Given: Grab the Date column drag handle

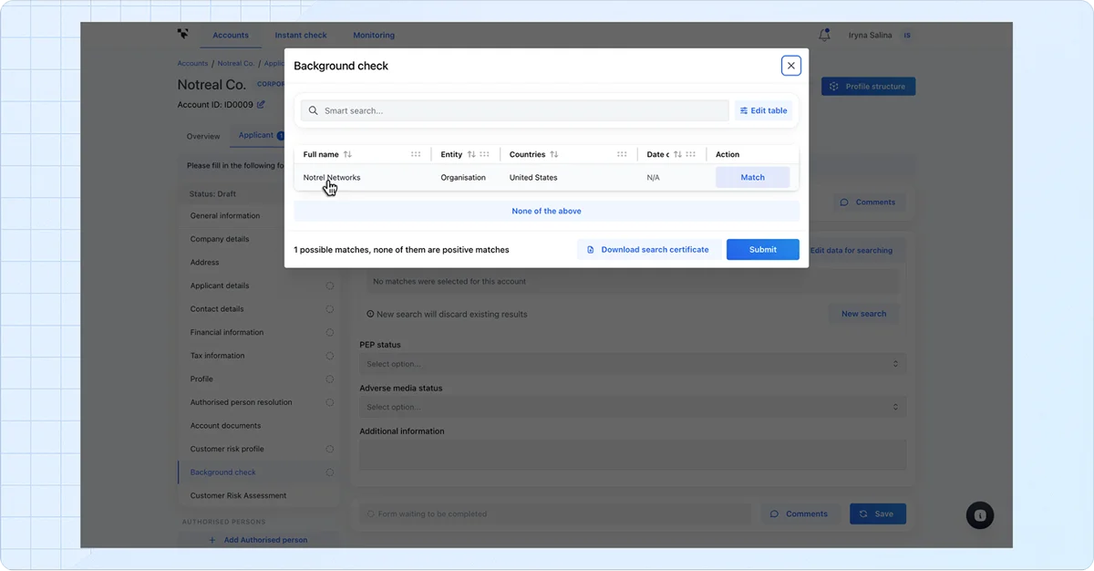Looking at the screenshot, I should click(x=691, y=154).
